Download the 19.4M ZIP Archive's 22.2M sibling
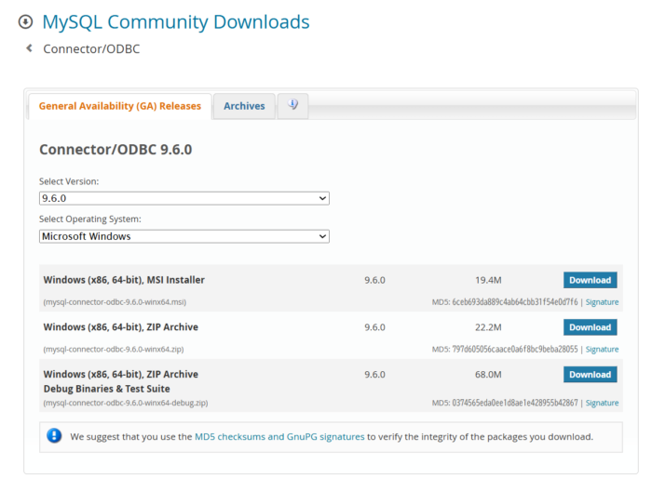 [x=590, y=327]
